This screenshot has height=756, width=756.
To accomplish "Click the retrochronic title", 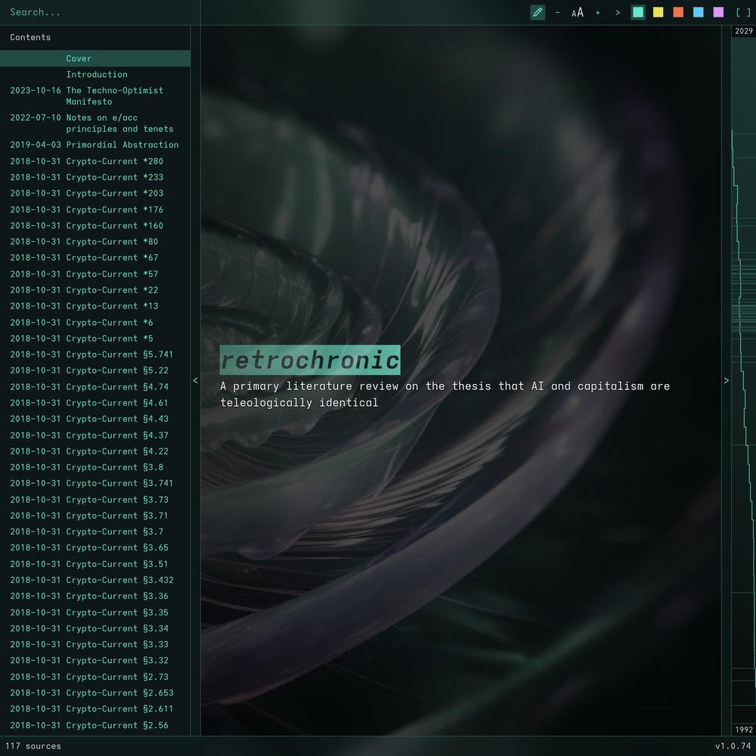I will click(310, 360).
